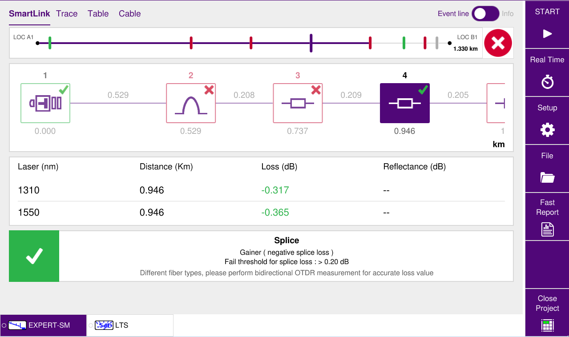Click the red X on the link overview
569x337 pixels.
pyautogui.click(x=497, y=42)
